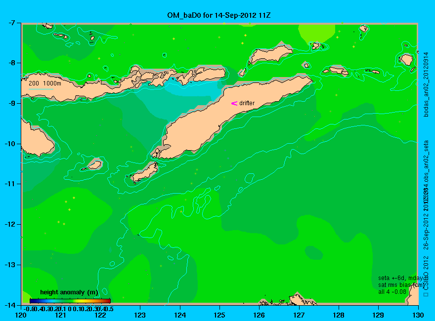Click the red end of the height anomaly colorbar

[108, 301]
